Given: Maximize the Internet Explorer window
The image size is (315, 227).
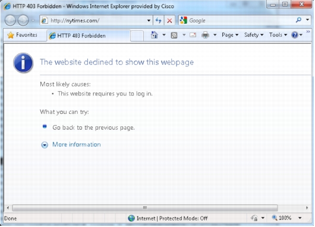Looking at the screenshot, I should (285, 4).
